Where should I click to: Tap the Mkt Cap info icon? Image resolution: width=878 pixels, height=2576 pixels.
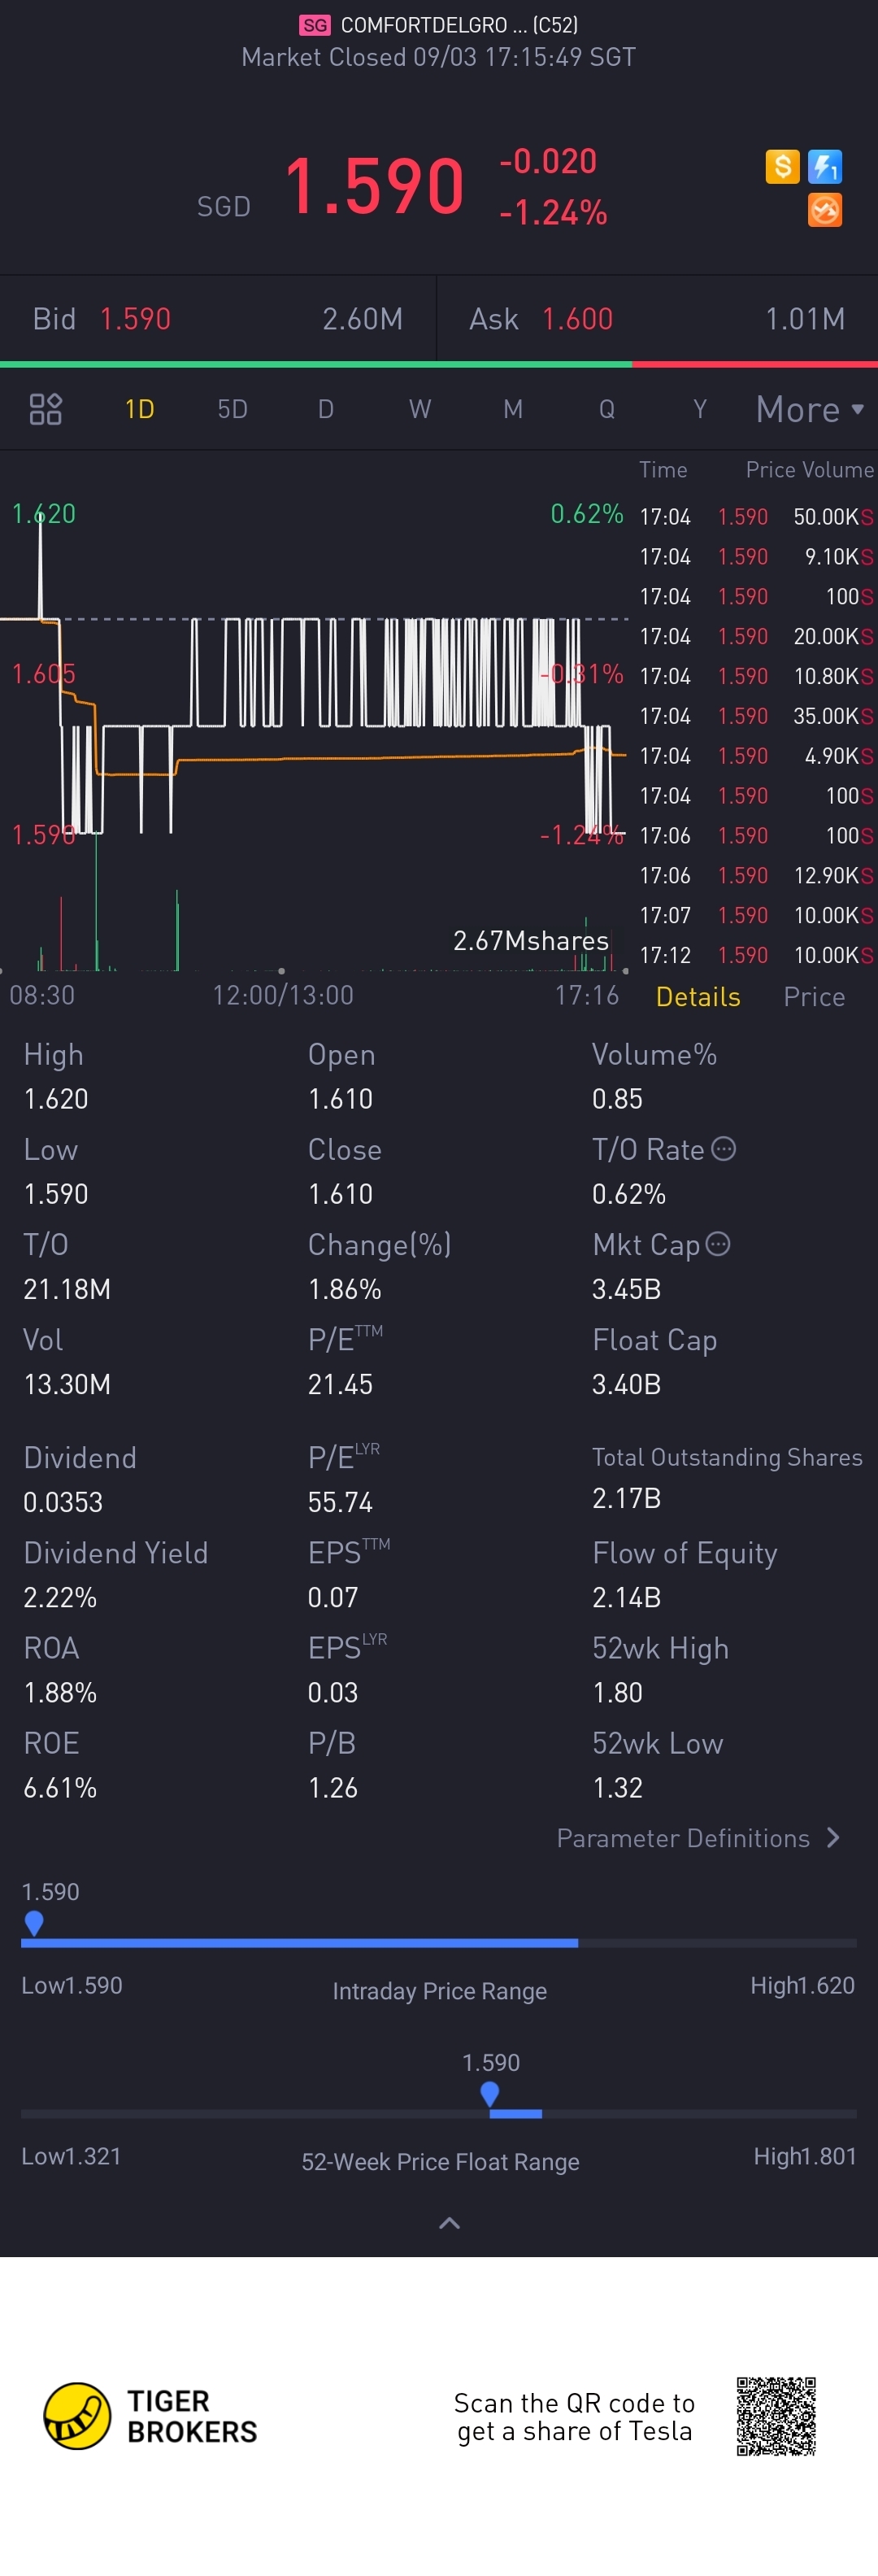point(718,1244)
